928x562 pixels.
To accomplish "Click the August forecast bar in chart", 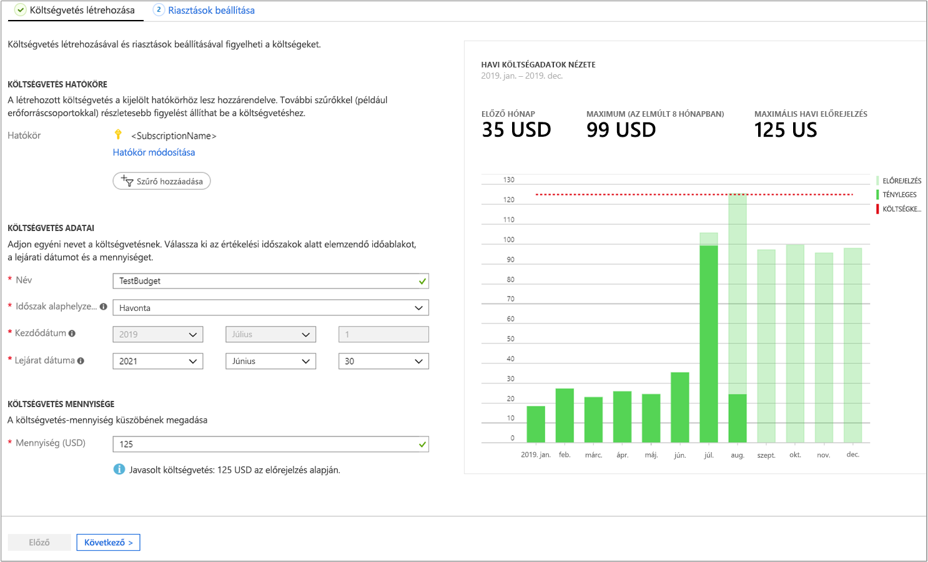I will pyautogui.click(x=738, y=293).
